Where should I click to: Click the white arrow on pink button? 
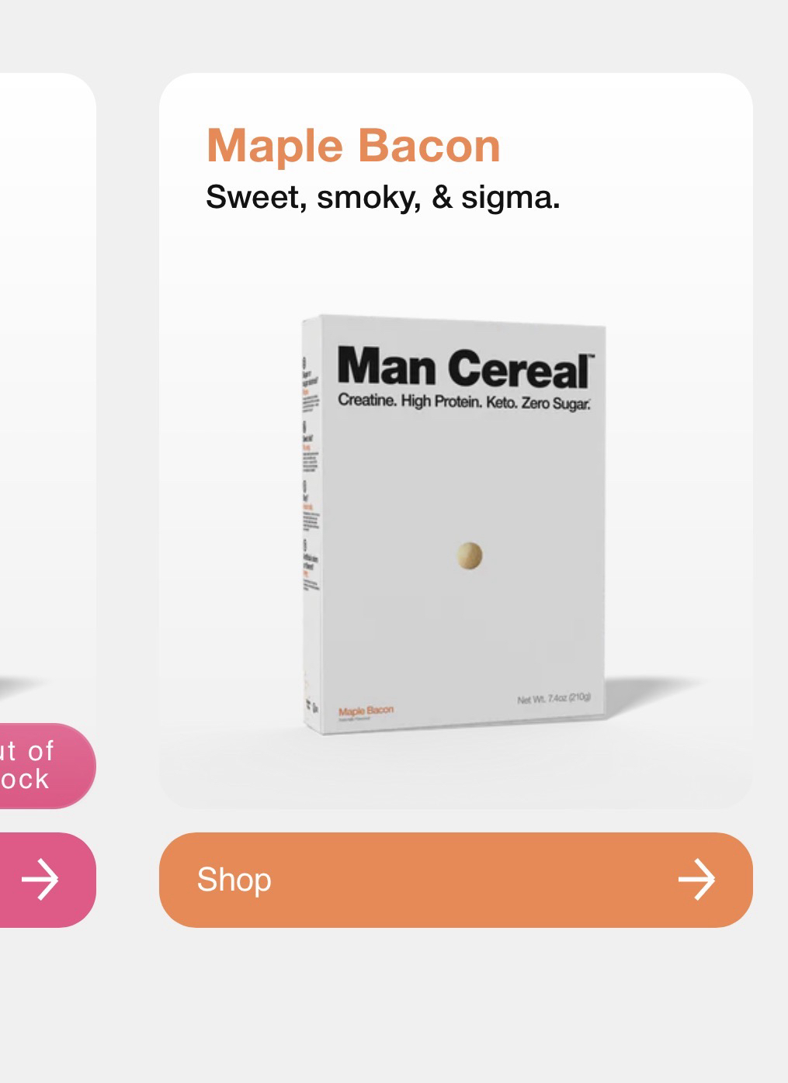tap(40, 880)
